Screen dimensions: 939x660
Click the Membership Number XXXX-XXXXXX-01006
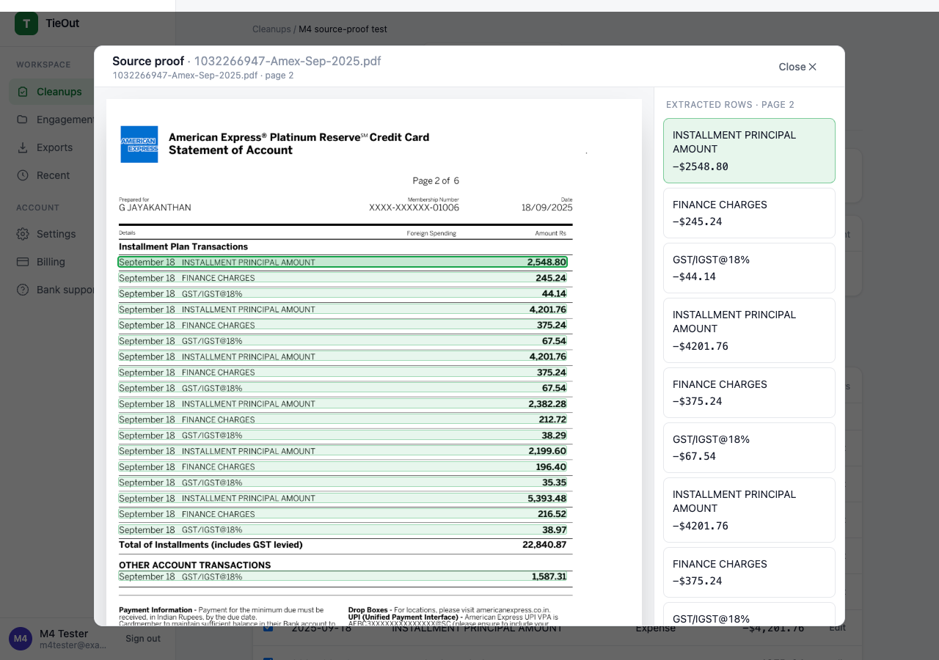tap(414, 208)
